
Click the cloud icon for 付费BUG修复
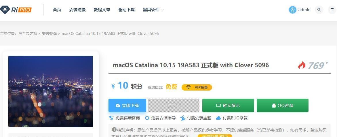pyautogui.click(x=218, y=118)
